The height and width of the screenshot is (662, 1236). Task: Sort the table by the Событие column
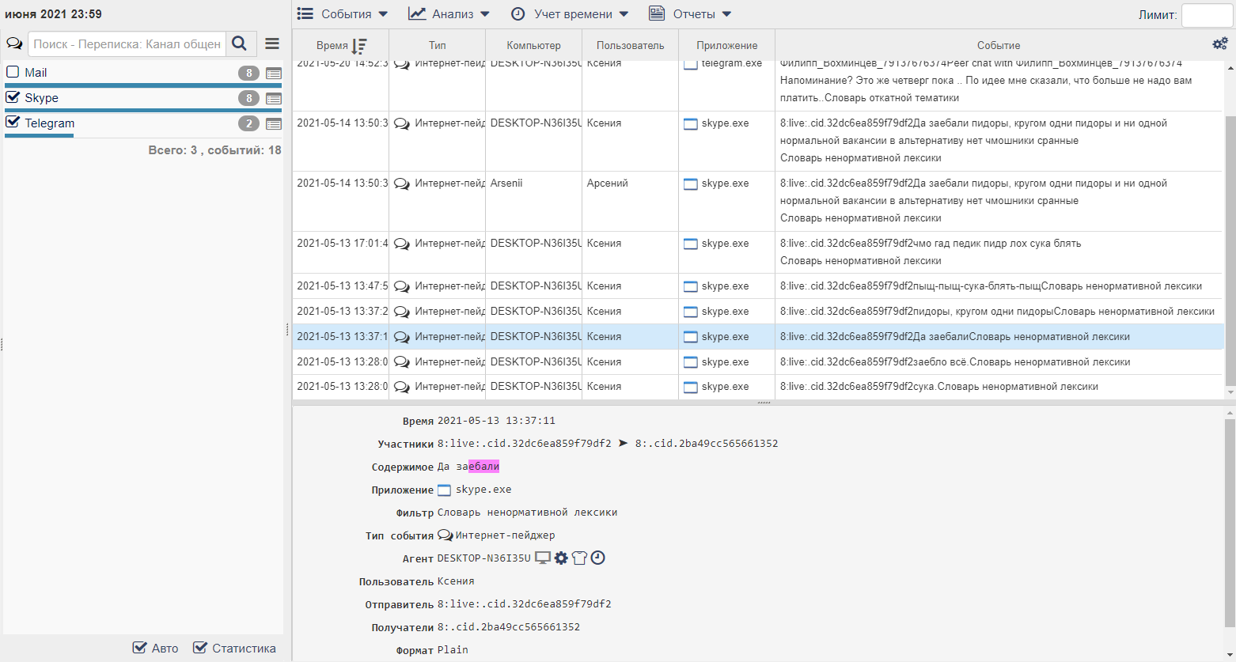[999, 46]
